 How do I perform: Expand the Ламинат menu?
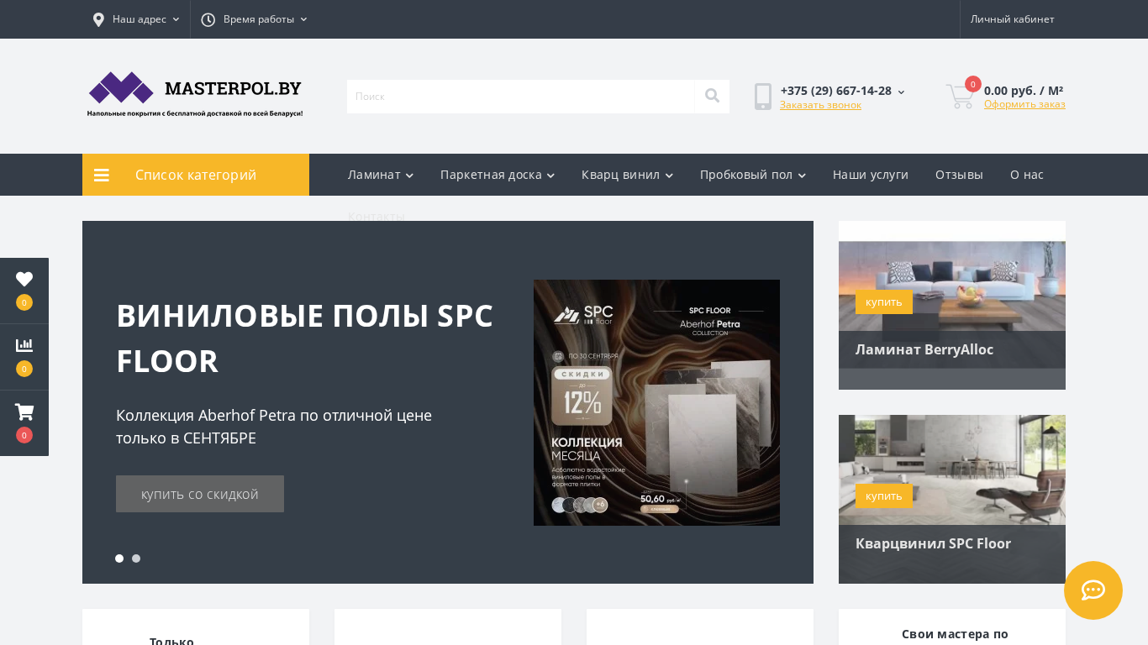click(x=381, y=175)
